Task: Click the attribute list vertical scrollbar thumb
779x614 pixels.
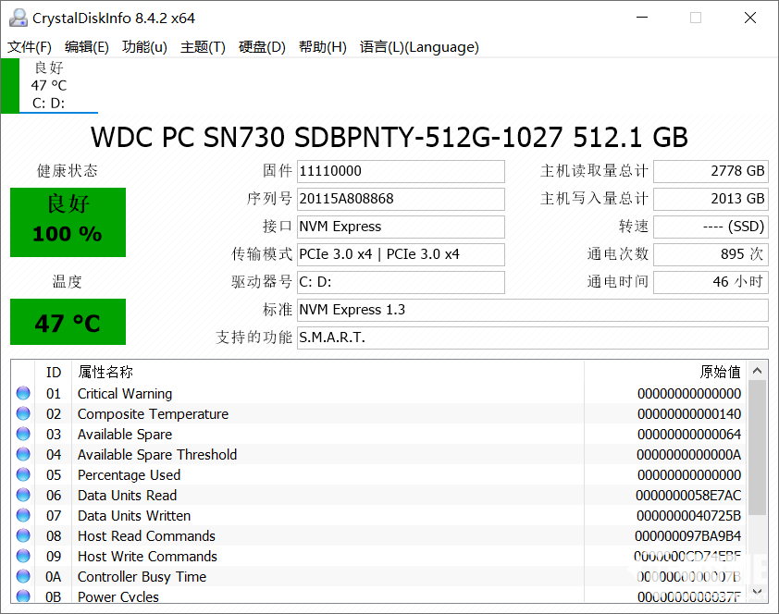Action: tap(757, 448)
